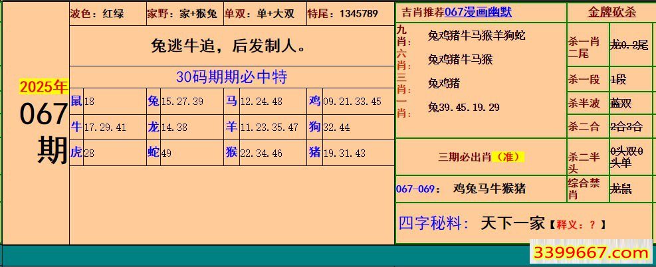Image resolution: width=656 pixels, height=267 pixels.
Task: Select the 鼠 18 zodiac cell
Action: pos(106,101)
